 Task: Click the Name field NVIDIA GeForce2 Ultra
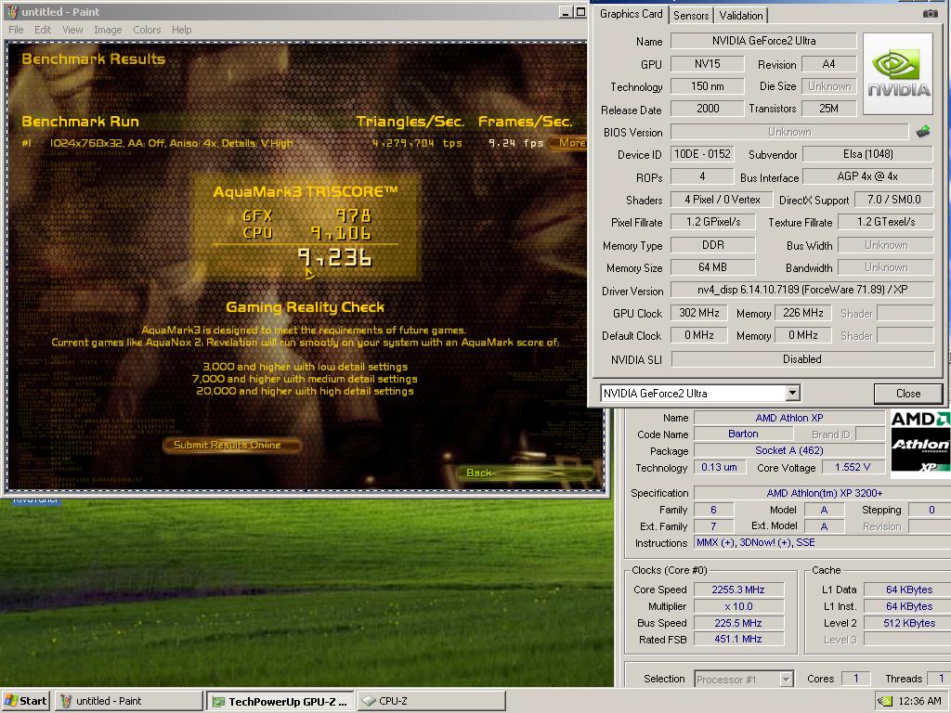[x=763, y=41]
